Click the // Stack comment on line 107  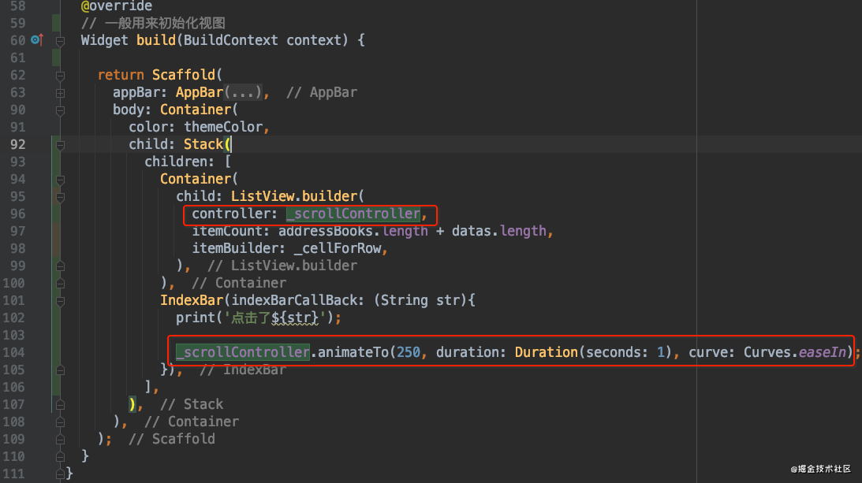(192, 404)
